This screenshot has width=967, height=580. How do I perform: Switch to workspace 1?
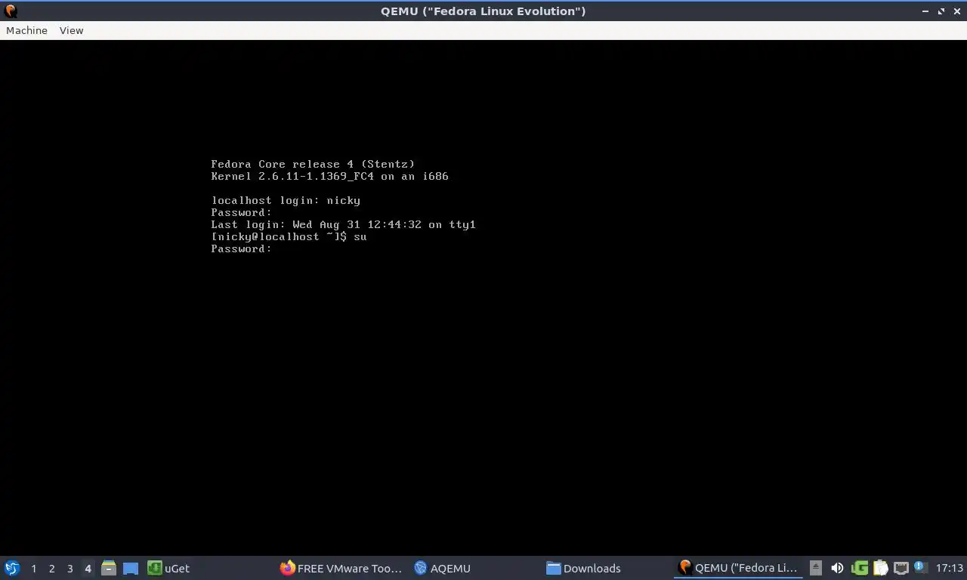(33, 569)
